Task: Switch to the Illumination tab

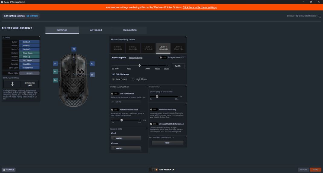Action: coord(130,30)
